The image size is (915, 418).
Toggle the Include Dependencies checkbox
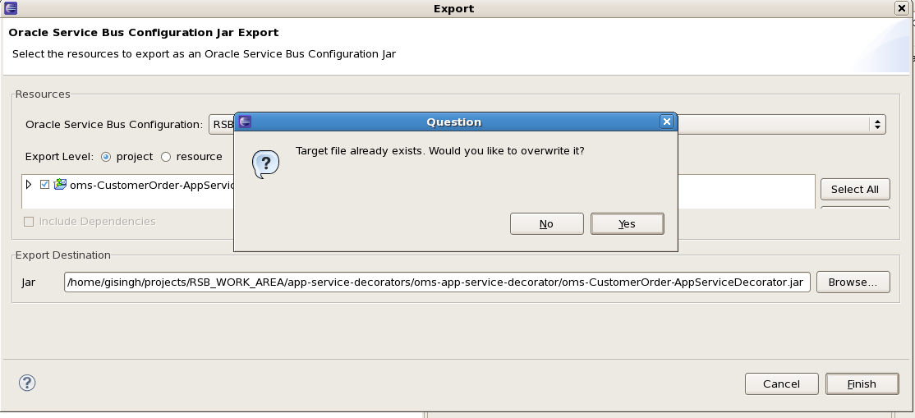point(29,221)
